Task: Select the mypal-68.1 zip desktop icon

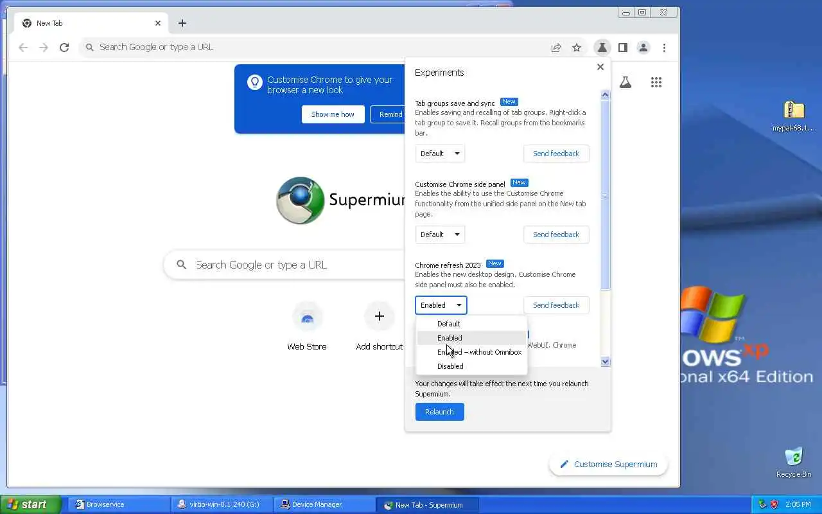Action: 794,116
